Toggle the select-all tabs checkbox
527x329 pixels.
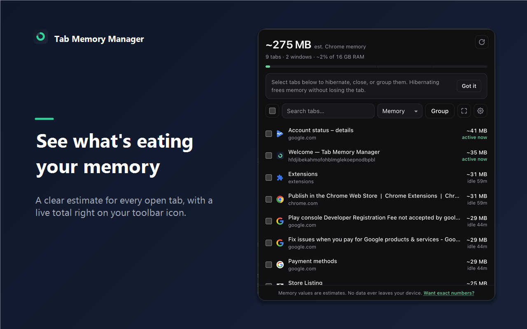coord(272,111)
